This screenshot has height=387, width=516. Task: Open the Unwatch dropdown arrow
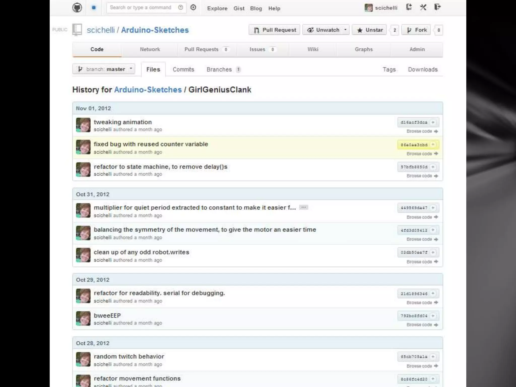[345, 30]
